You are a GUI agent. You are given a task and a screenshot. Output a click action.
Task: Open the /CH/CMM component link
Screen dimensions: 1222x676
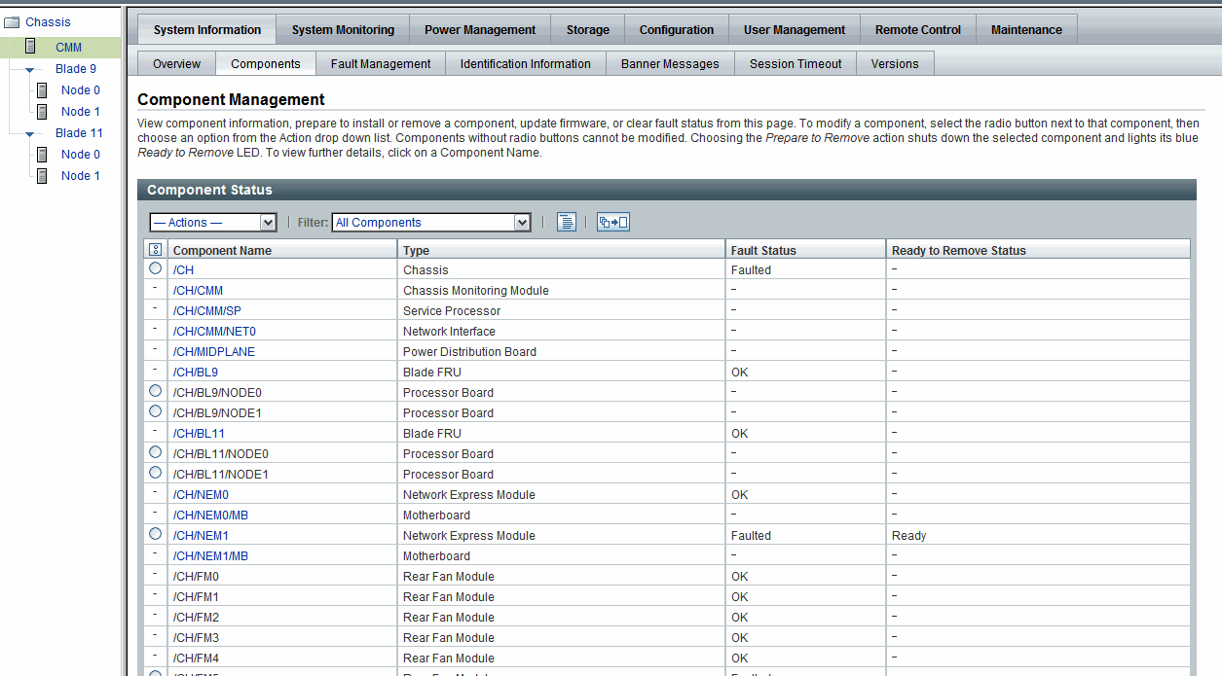click(x=198, y=291)
